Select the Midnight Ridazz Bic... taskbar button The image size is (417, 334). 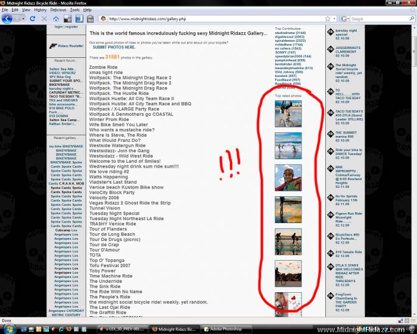click(x=174, y=329)
